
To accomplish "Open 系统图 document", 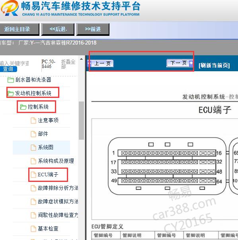I will pyautogui.click(x=45, y=147).
